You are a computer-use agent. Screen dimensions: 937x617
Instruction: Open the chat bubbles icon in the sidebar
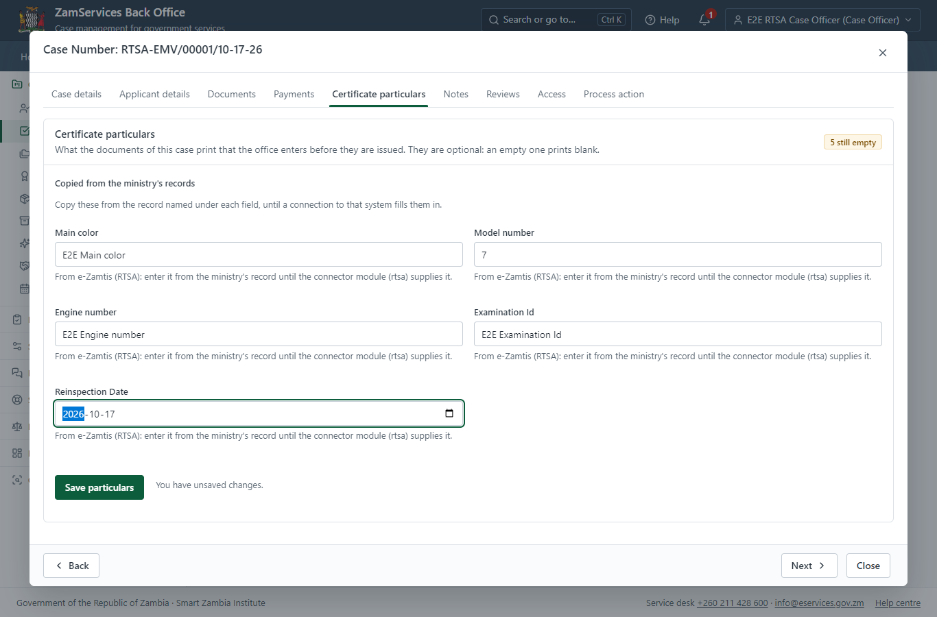17,373
